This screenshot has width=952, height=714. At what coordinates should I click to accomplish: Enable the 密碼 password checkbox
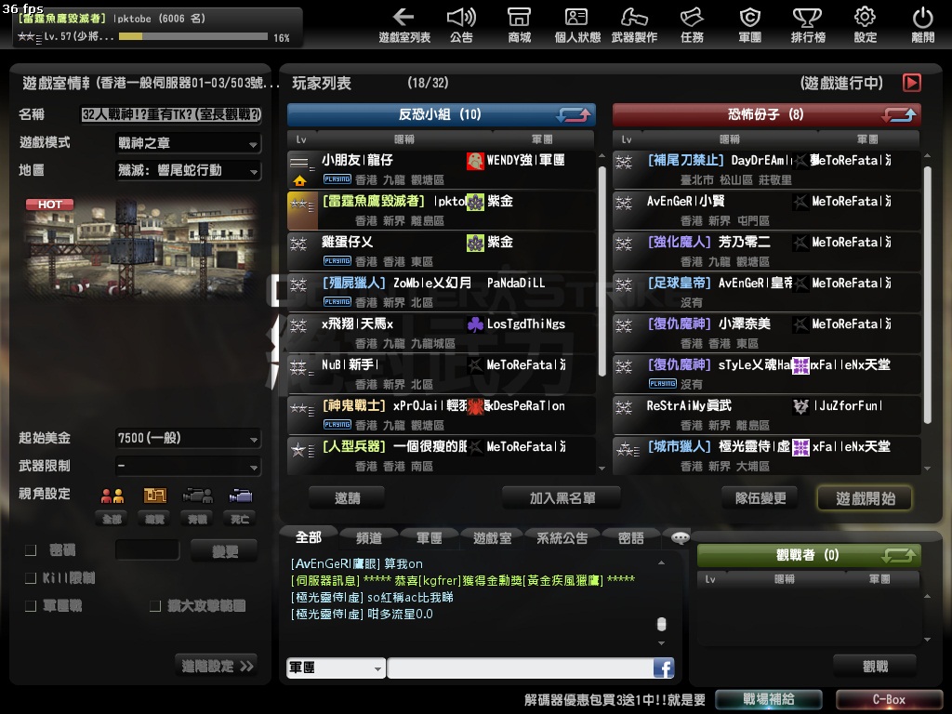click(32, 550)
